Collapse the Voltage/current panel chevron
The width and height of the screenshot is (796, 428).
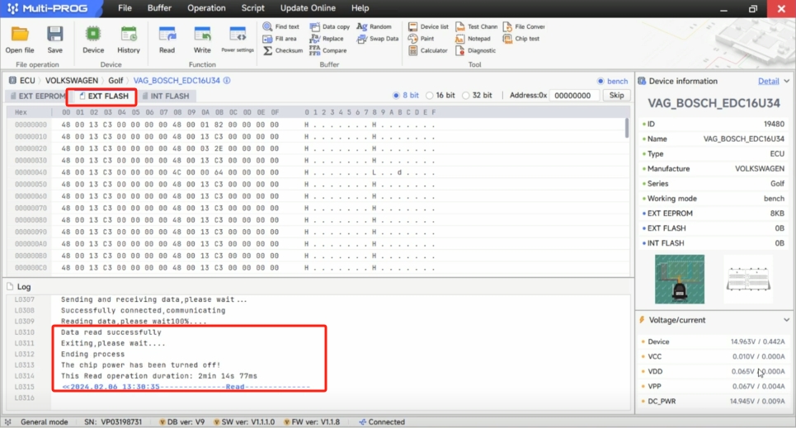pyautogui.click(x=786, y=320)
